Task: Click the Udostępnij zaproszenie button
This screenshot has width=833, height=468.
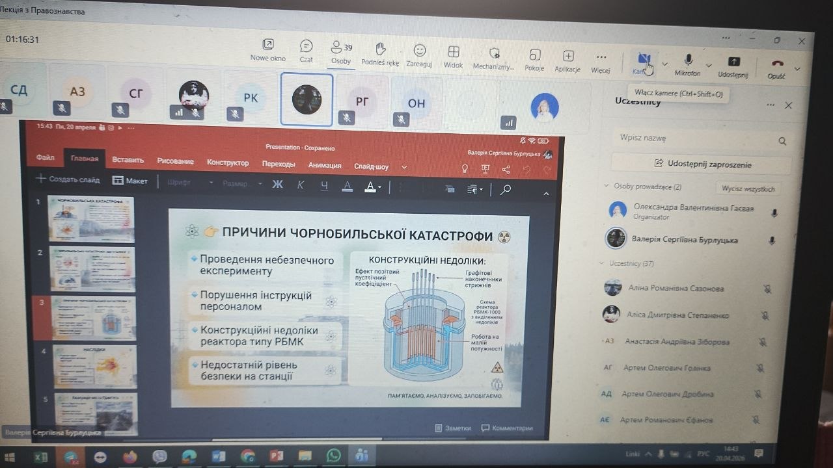Action: (x=701, y=164)
